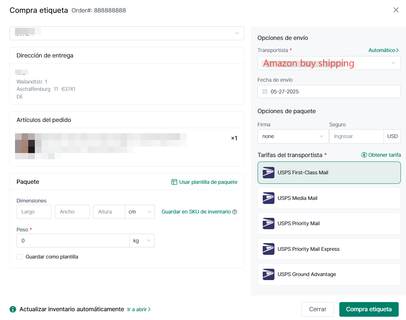Tick the Guardar como plantilla checkbox
406x320 pixels.
coord(19,257)
